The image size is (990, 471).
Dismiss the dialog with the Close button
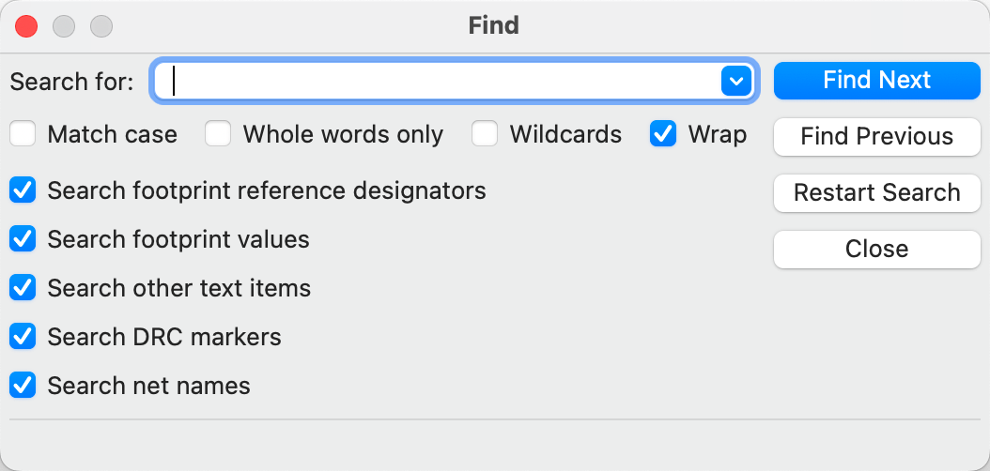[x=876, y=250]
